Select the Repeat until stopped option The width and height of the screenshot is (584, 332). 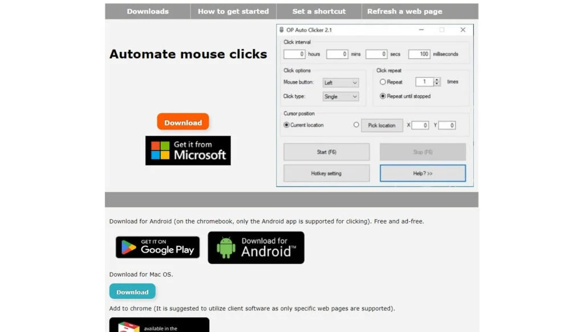(383, 96)
